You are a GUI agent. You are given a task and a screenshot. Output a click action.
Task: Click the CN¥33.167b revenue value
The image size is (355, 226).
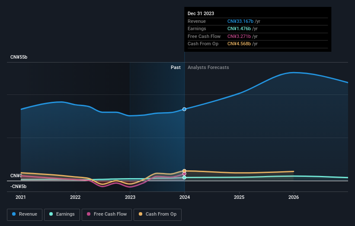coord(240,21)
